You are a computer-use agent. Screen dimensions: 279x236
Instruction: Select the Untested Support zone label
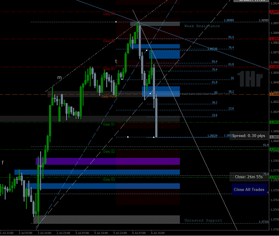(203, 220)
